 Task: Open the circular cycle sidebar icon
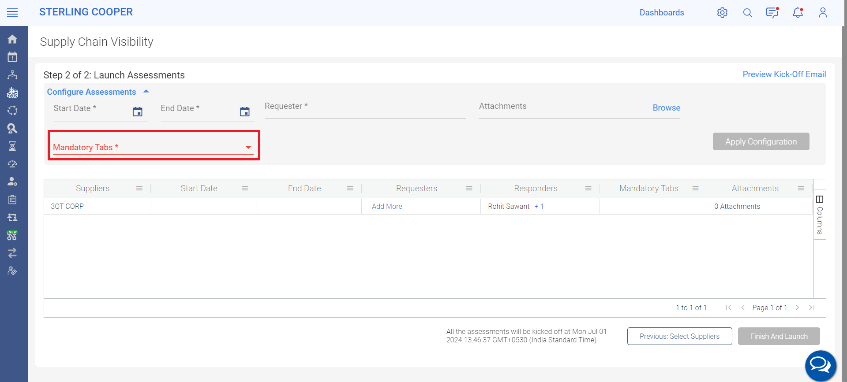point(12,111)
